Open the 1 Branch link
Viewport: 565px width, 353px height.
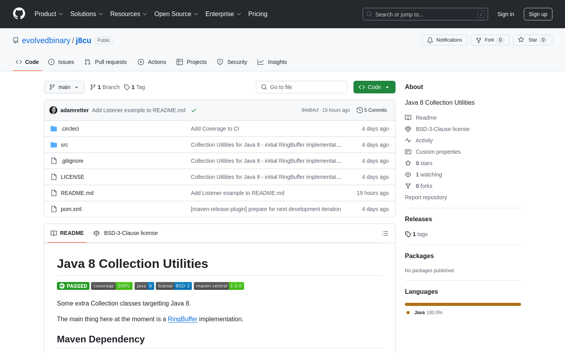(x=105, y=87)
